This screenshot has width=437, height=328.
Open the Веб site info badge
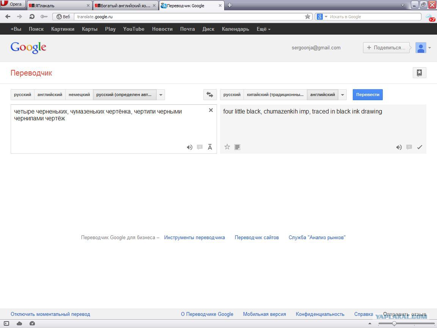tap(63, 17)
